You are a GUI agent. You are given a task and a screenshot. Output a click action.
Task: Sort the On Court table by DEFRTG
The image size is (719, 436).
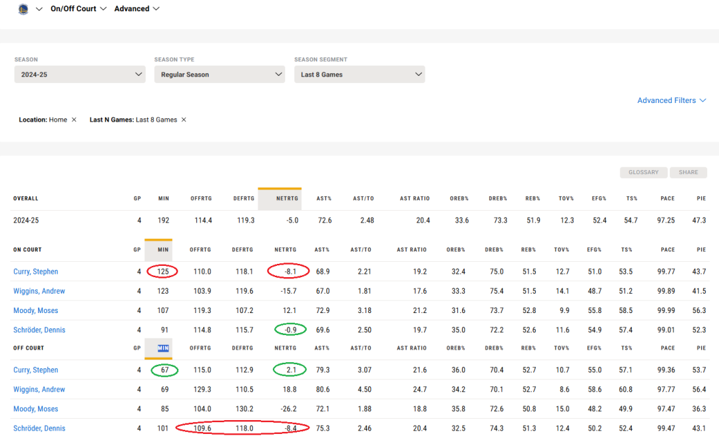pos(242,250)
